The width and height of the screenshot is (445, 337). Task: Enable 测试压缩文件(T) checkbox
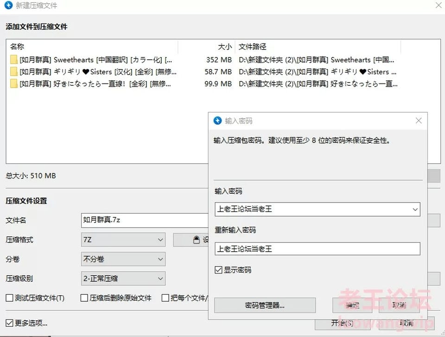pos(9,298)
